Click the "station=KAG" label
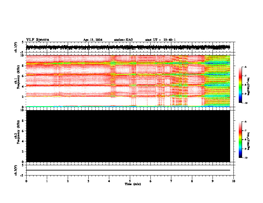The image size is (263, 203). pos(124,40)
